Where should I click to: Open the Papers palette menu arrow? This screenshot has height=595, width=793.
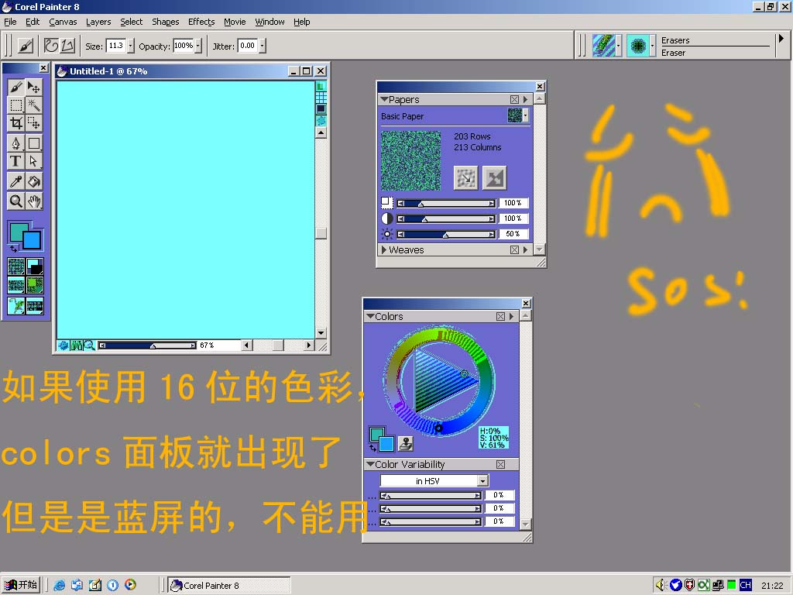point(525,100)
